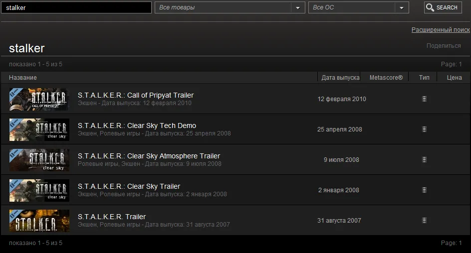Screen dimensions: 471x253
Task: Click the video type icon for Clear Sky Atmosphere Trailer
Action: (424, 160)
